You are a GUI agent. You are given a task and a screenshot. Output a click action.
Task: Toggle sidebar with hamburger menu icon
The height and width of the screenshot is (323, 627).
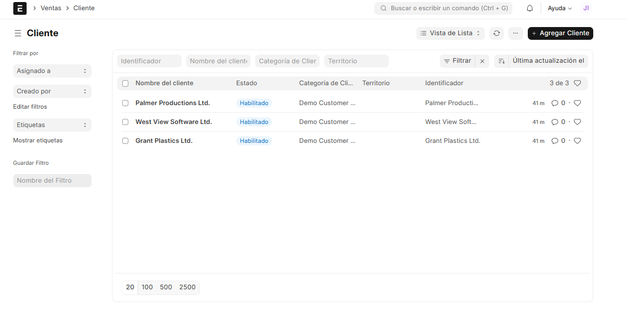coord(17,33)
